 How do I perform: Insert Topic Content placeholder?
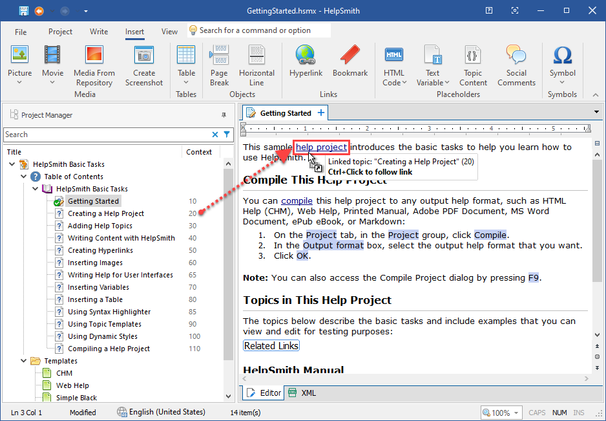pos(473,66)
